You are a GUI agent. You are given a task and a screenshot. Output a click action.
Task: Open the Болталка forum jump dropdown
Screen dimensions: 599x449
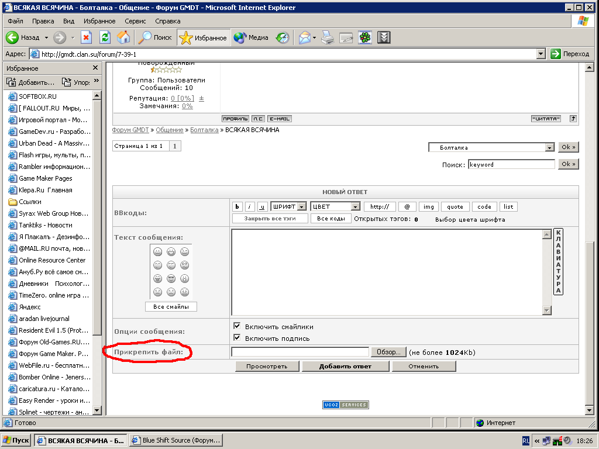tap(491, 147)
